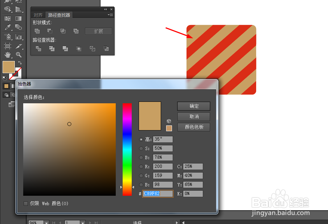Click the out-of-web-color cube warning icon
This screenshot has width=328, height=224.
point(169,121)
